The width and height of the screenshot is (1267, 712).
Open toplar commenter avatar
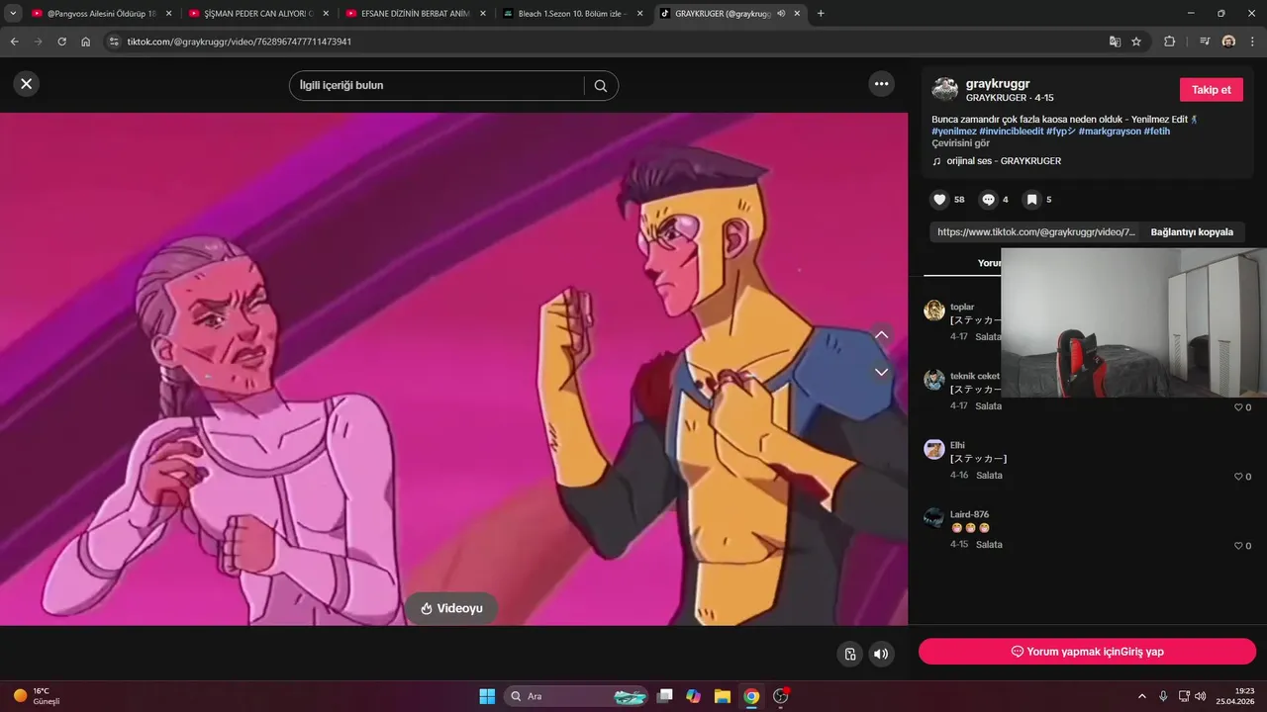pyautogui.click(x=934, y=311)
